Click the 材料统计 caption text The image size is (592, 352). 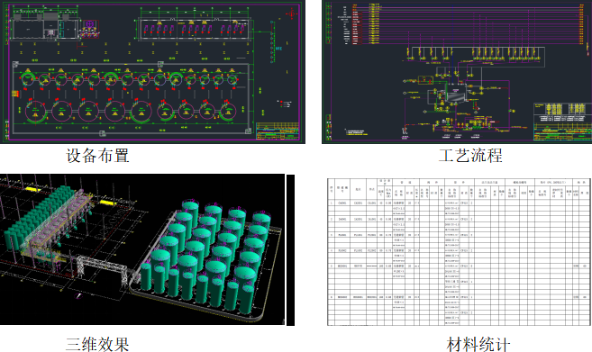pos(478,344)
